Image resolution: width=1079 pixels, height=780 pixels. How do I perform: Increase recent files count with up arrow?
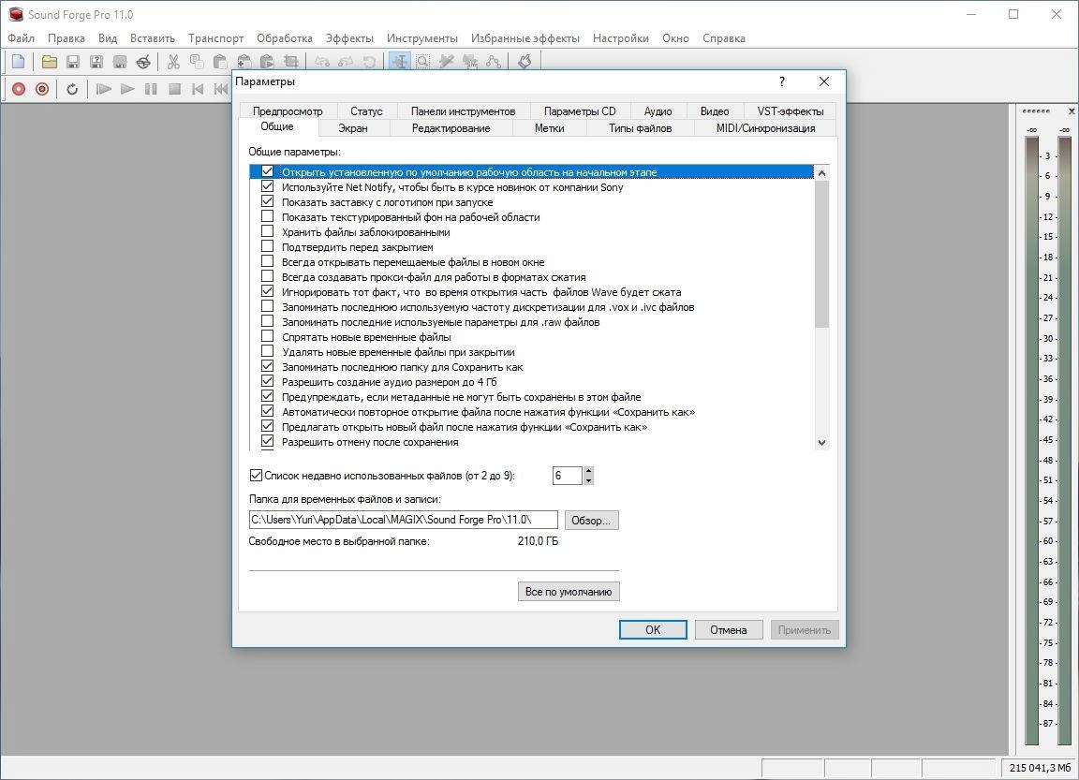(588, 470)
